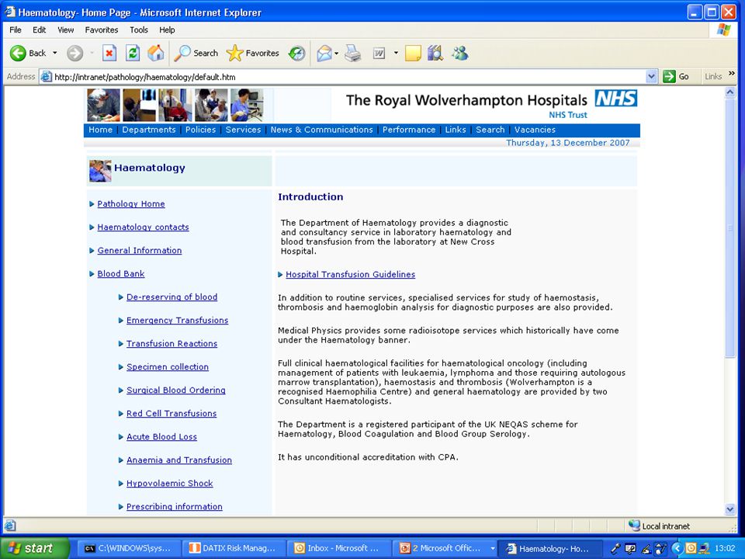The image size is (745, 559).
Task: Open the Back history dropdown arrow
Action: (x=54, y=54)
